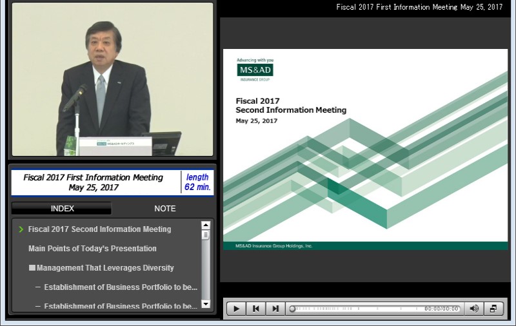
Task: Click the meeting title in top header
Action: coord(419,7)
